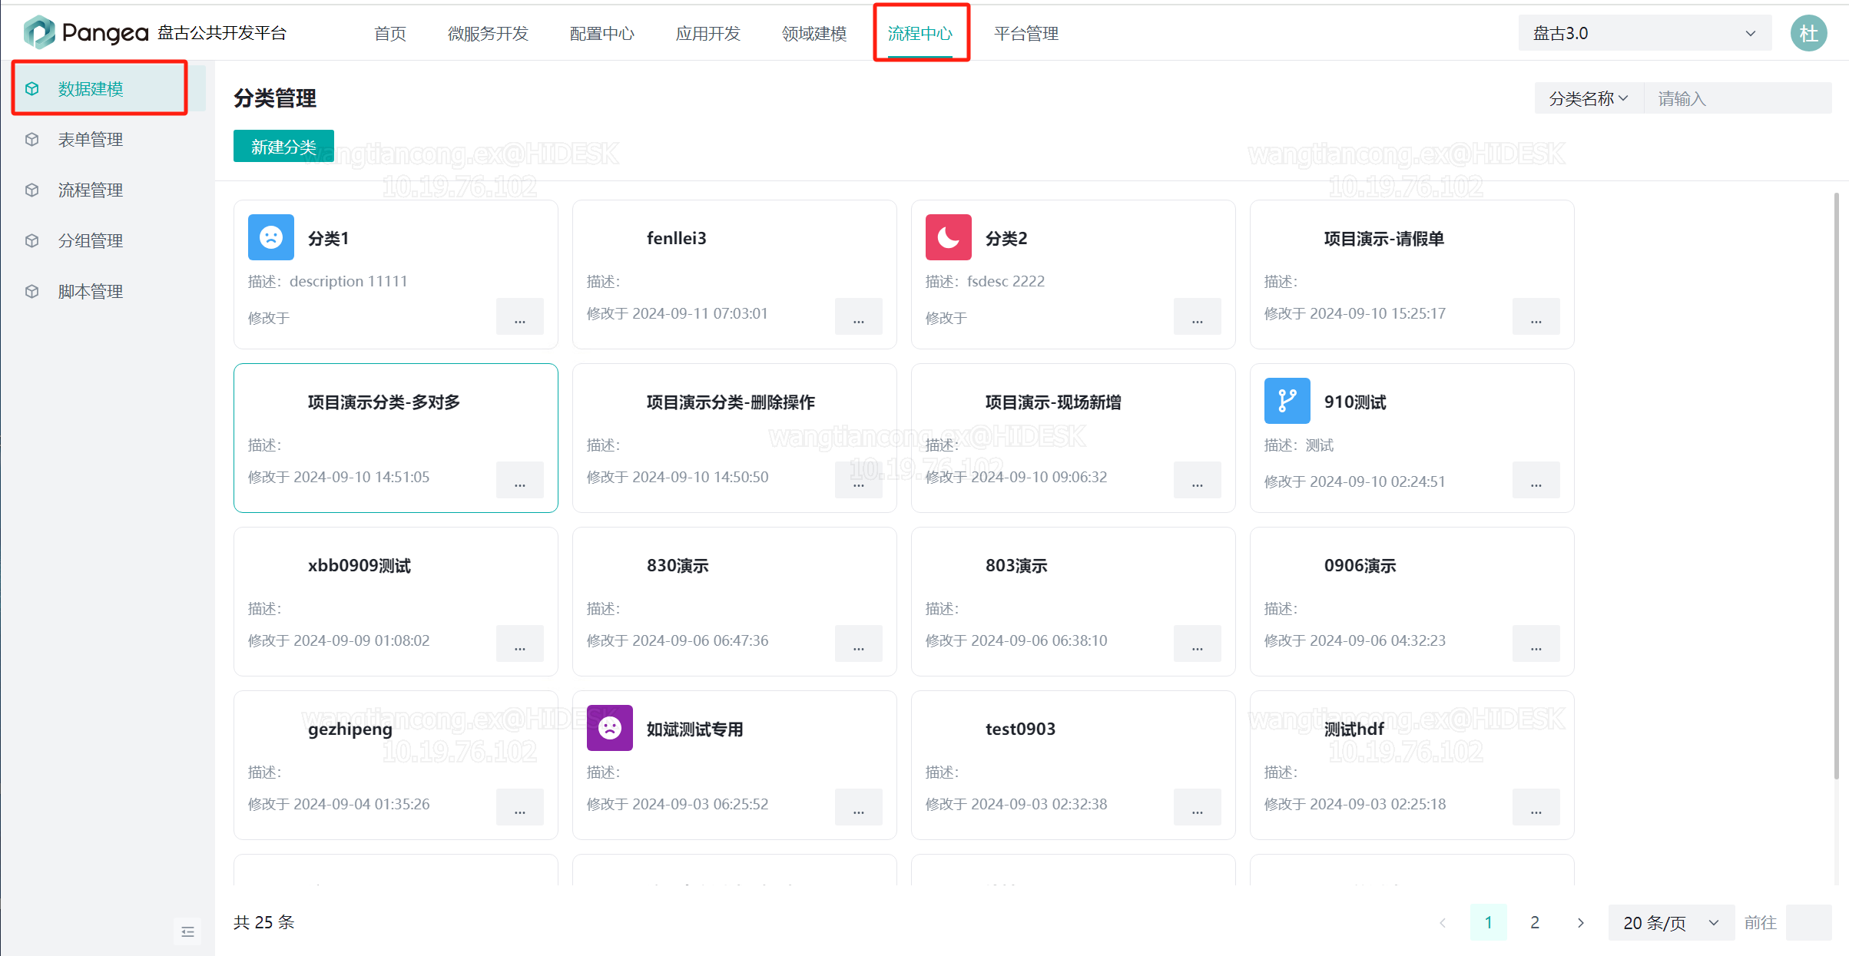Open the more menu on 项目演示-请假单 card

tap(1536, 316)
